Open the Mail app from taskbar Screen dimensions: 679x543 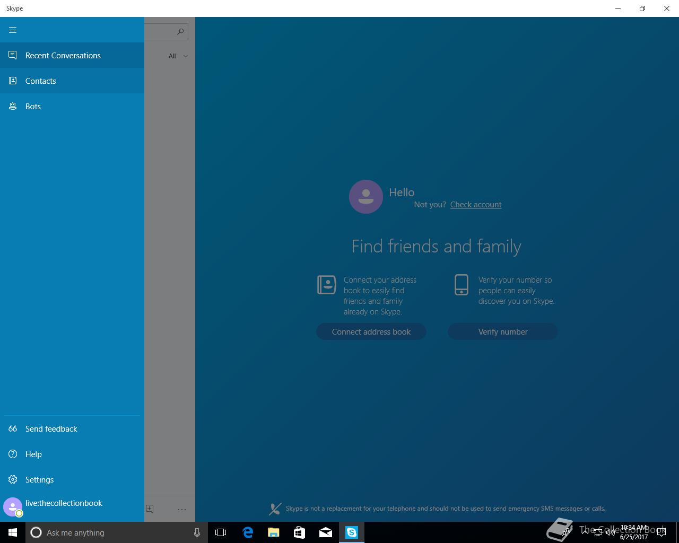click(326, 532)
